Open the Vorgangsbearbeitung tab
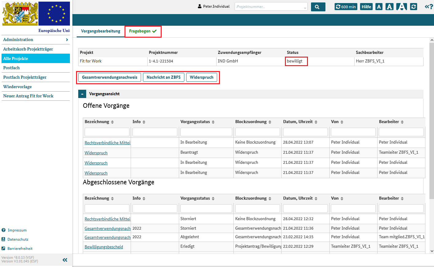This screenshot has height=267, width=434. pyautogui.click(x=101, y=31)
